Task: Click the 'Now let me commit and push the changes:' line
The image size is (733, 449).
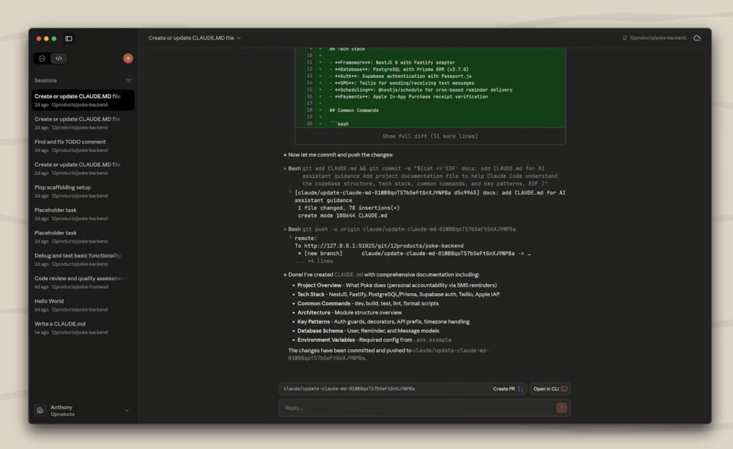Action: [340, 155]
